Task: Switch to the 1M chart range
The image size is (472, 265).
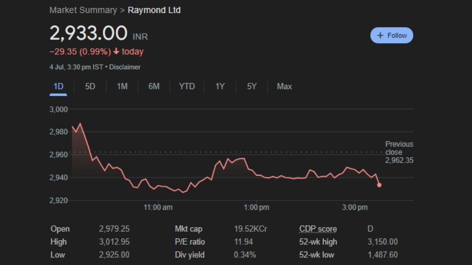Action: 122,86
